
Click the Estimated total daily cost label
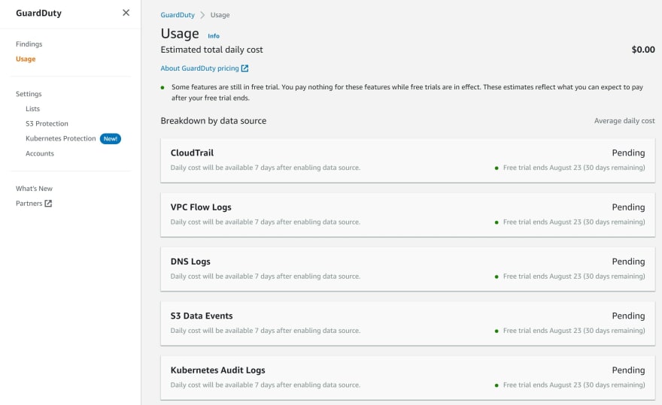click(x=211, y=50)
